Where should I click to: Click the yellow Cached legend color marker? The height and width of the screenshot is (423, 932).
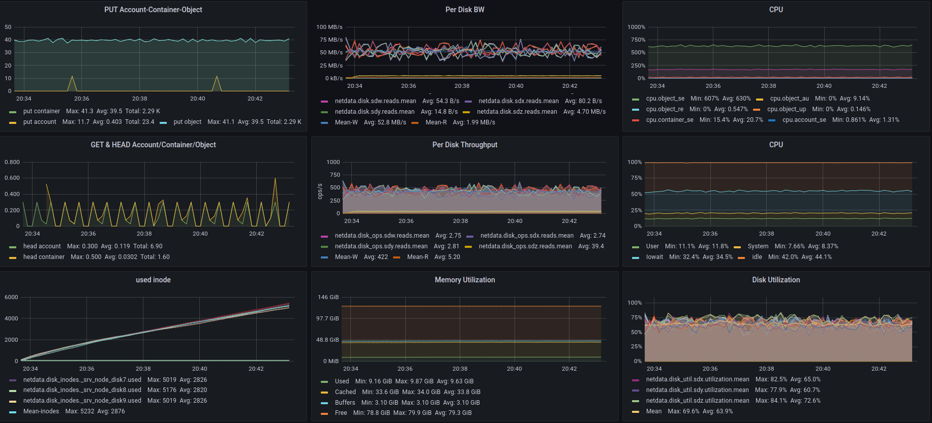(x=324, y=393)
